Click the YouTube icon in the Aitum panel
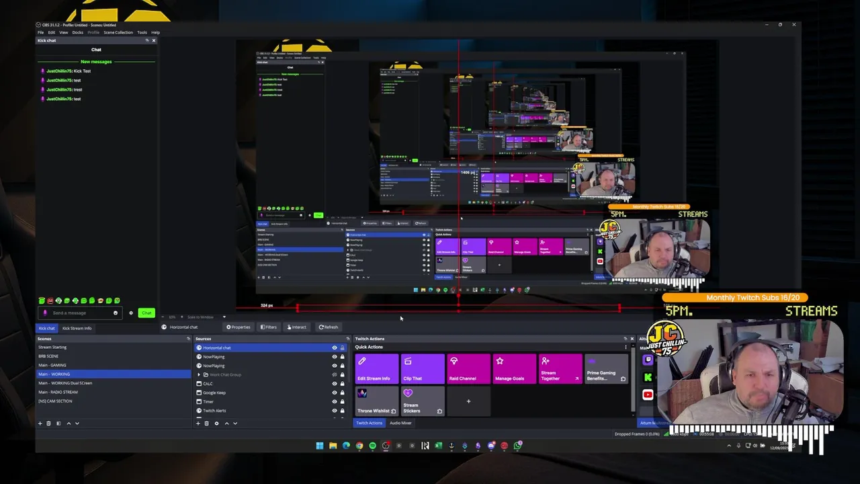The image size is (860, 484). point(648,395)
